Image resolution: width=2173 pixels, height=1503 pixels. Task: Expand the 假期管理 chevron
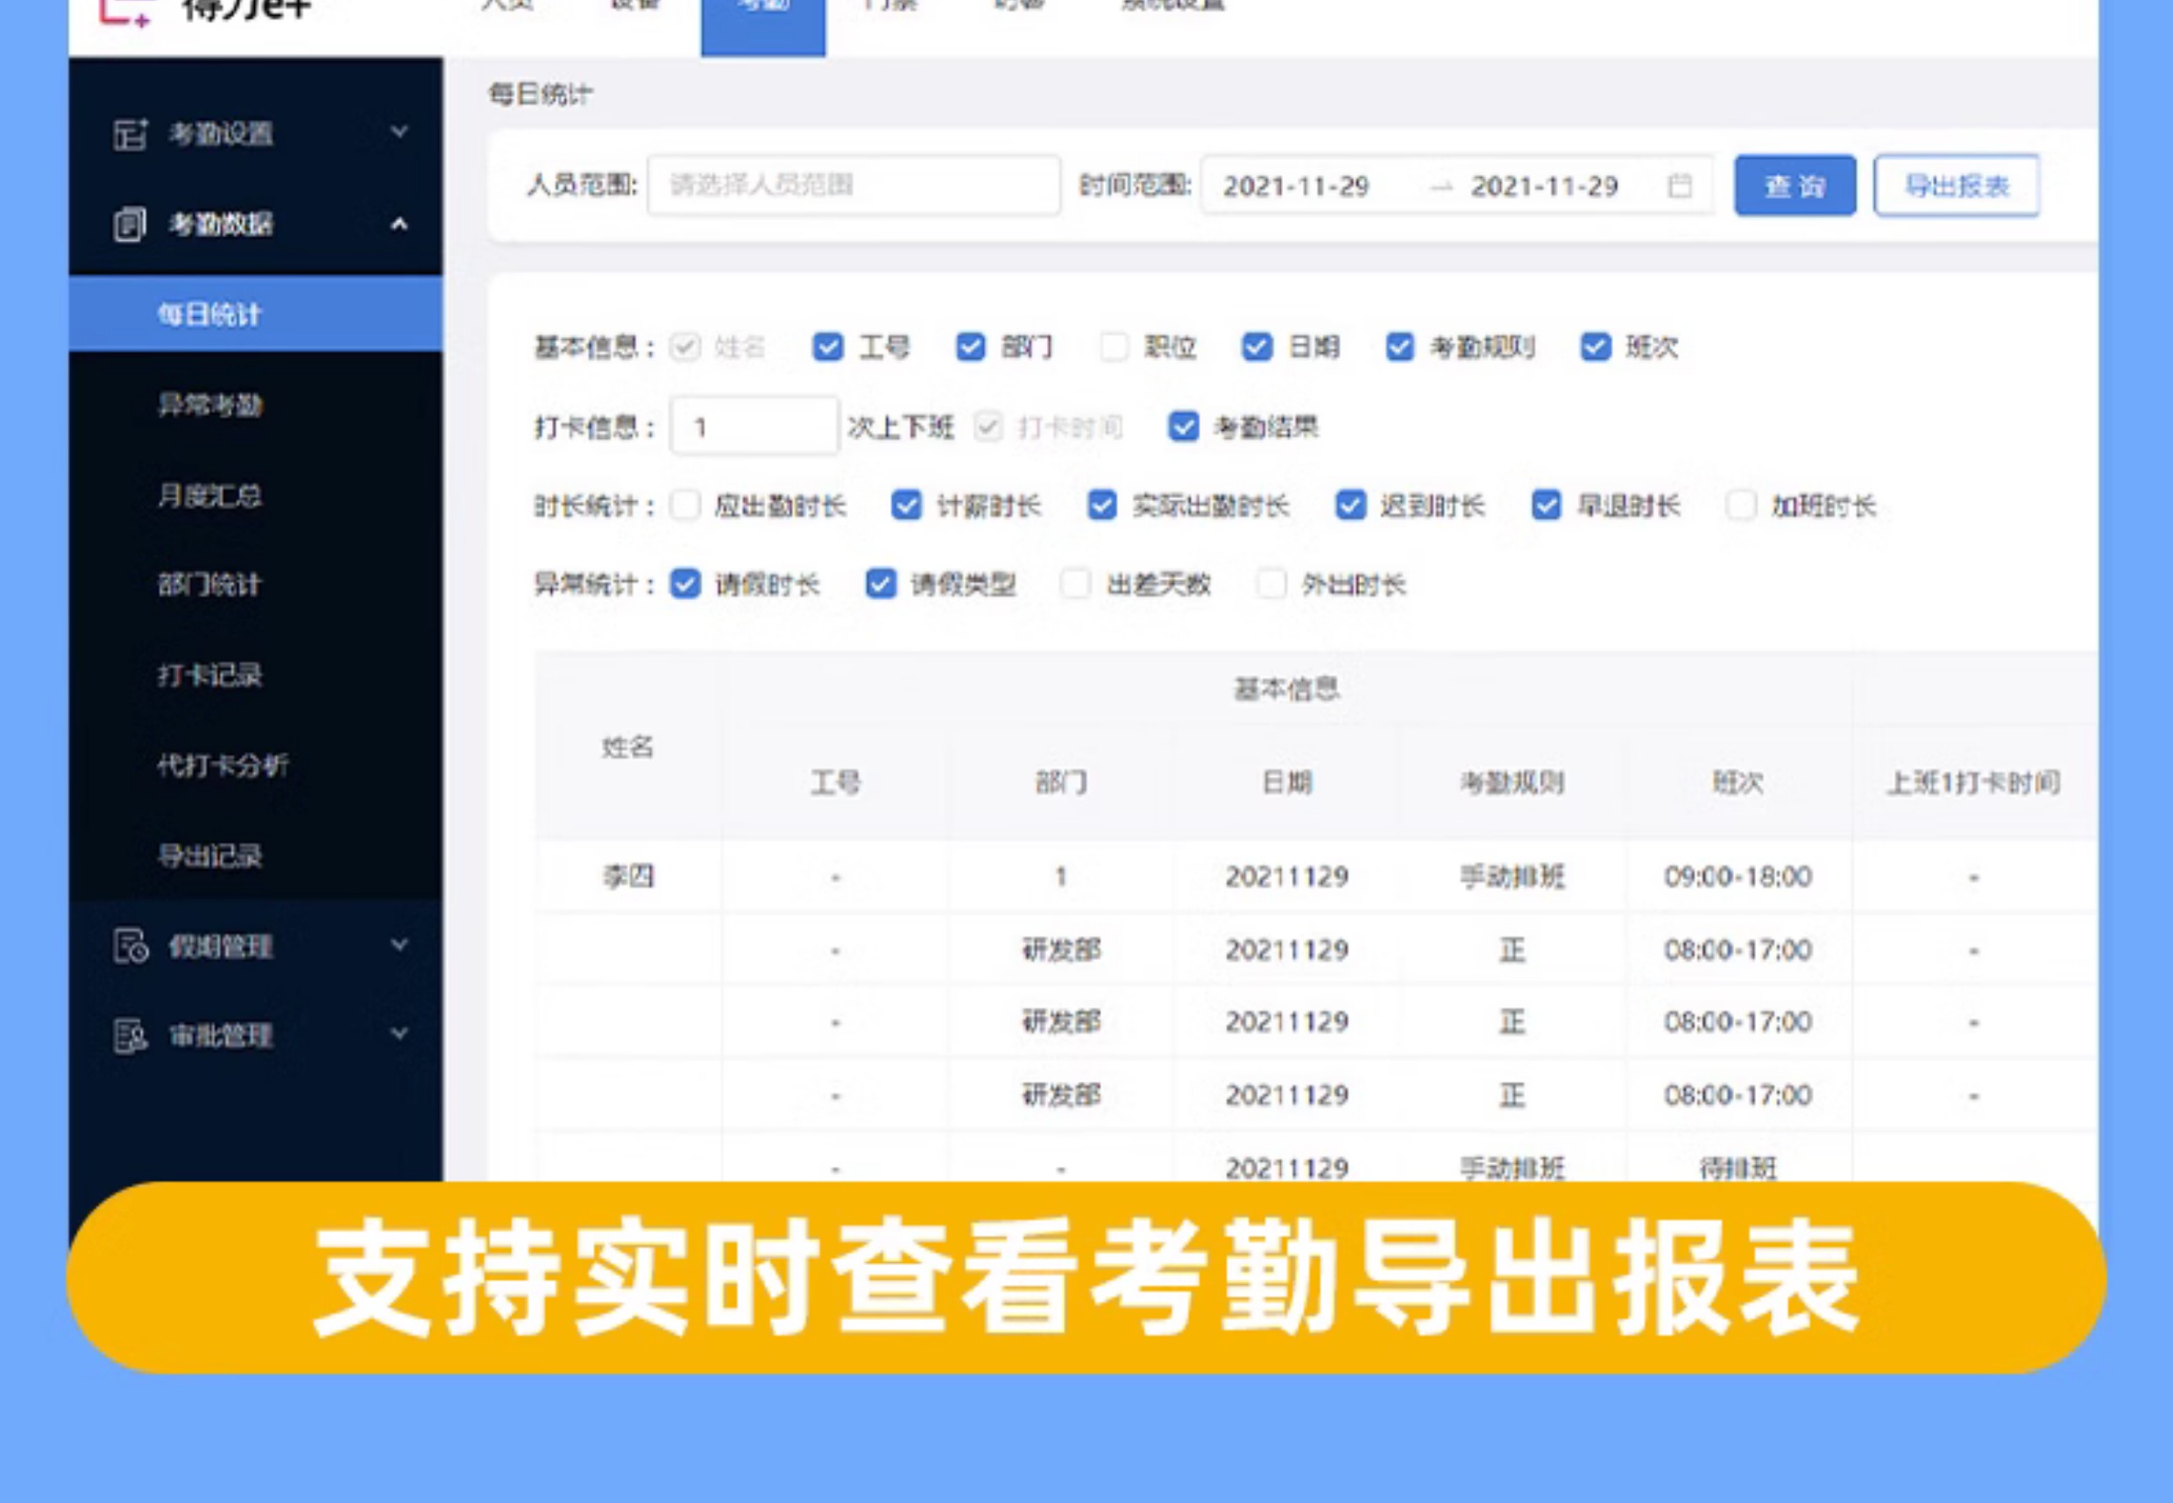(400, 943)
